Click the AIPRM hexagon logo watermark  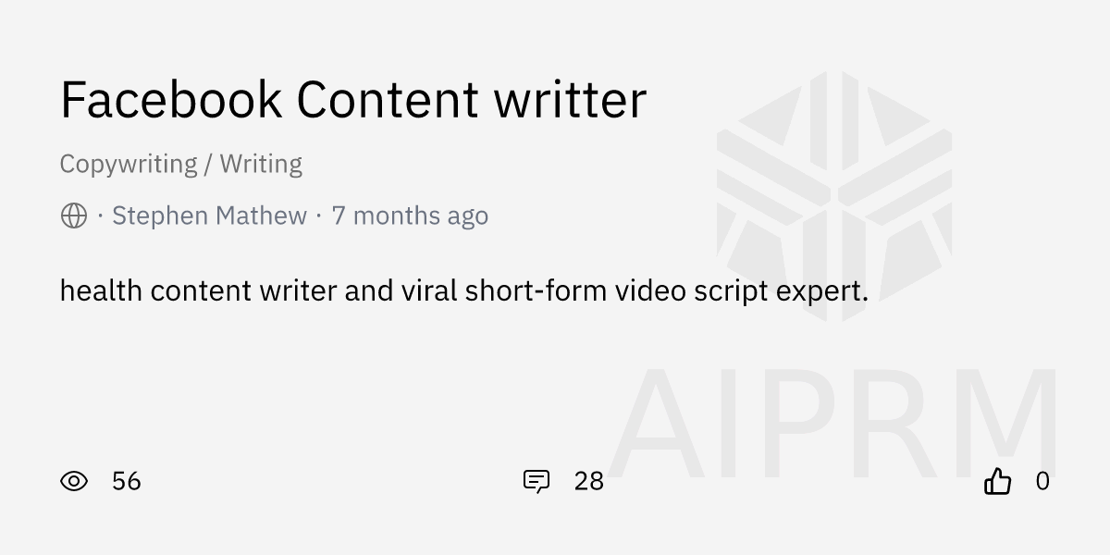coord(834,197)
